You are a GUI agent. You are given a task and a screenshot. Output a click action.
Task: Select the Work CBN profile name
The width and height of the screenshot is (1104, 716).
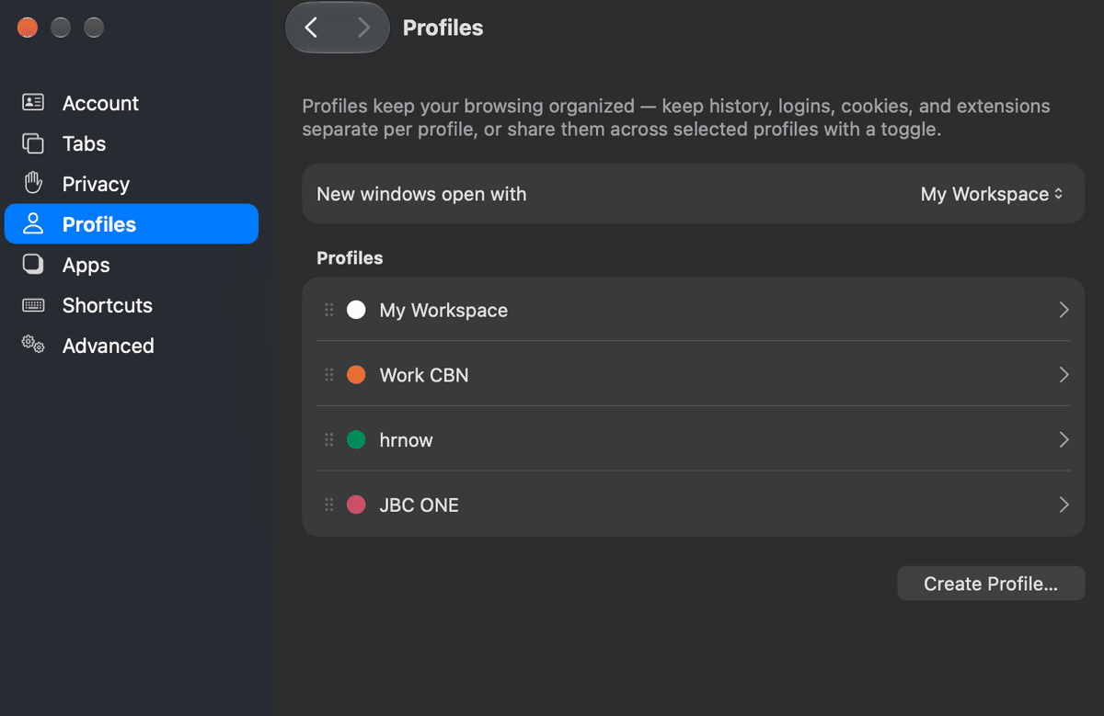tap(424, 375)
